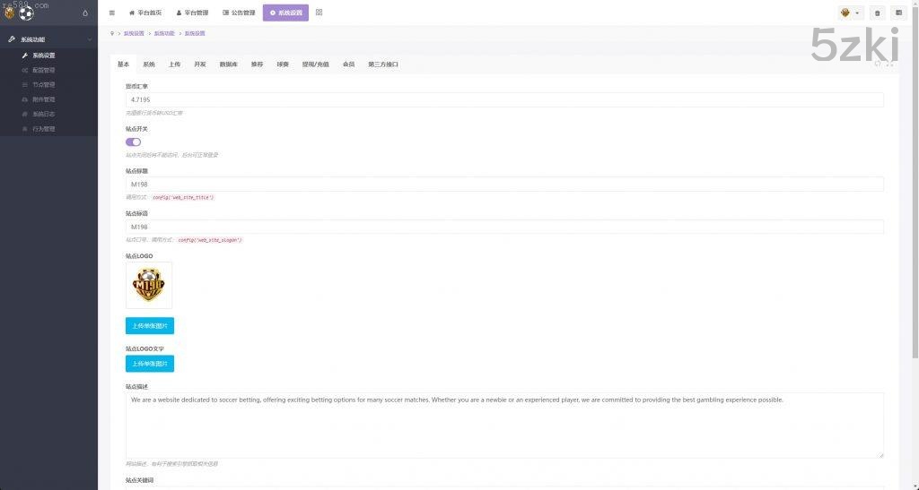Toggle the 站点开关 switch
919x490 pixels.
pyautogui.click(x=133, y=142)
